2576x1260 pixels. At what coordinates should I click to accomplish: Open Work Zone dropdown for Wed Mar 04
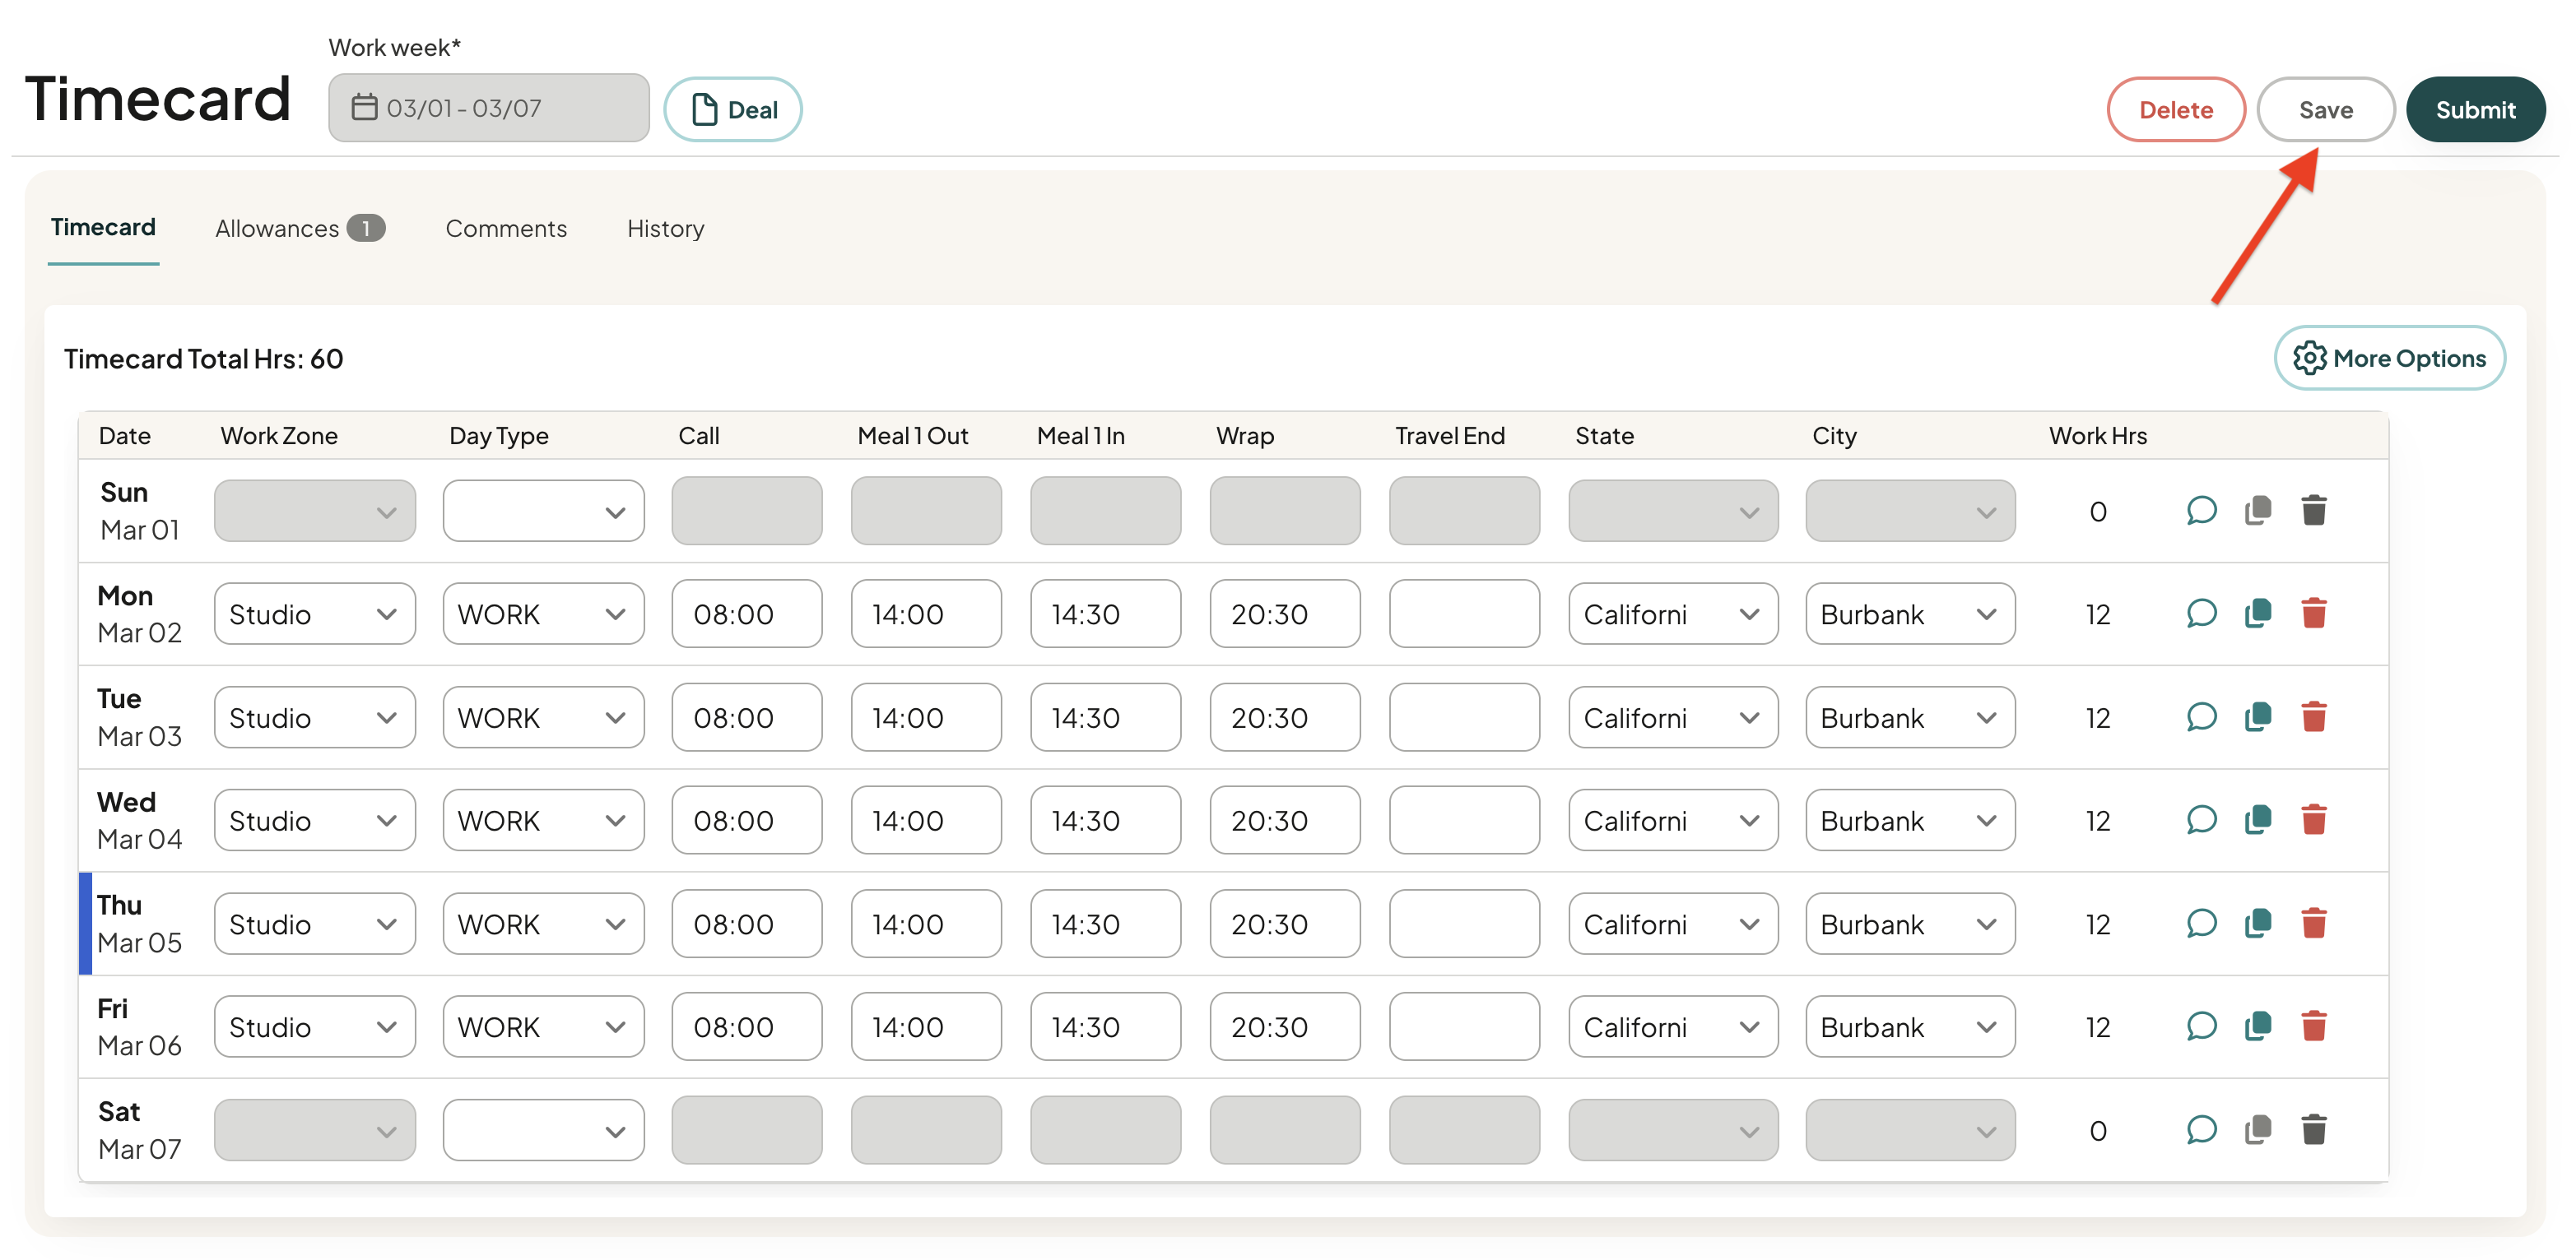[314, 820]
